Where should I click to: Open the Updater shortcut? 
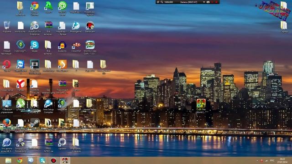(62, 143)
